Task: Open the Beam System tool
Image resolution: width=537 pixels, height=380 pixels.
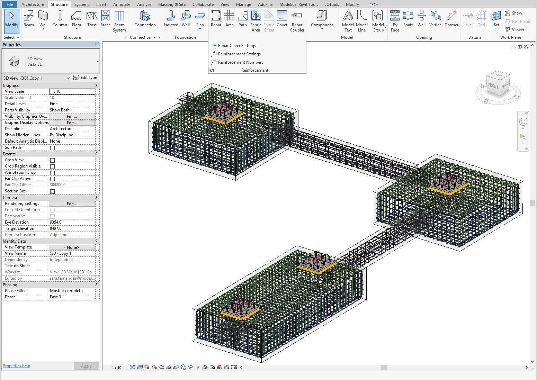Action: [119, 21]
